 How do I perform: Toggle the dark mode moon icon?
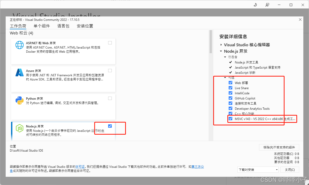tap(255, 5)
